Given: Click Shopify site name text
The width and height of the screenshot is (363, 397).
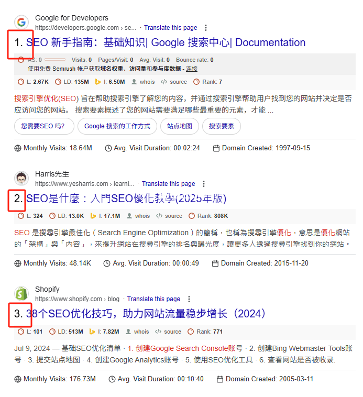Looking at the screenshot, I should click(47, 289).
